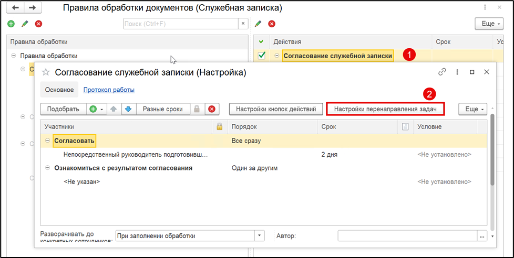
Task: Switch to Протокол работы tab
Action: [109, 90]
